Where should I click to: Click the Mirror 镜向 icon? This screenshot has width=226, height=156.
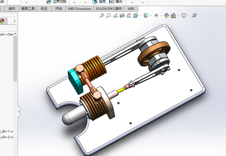(x=111, y=2)
